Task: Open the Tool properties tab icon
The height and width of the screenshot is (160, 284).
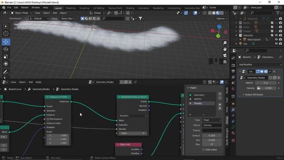Action: (x=233, y=58)
